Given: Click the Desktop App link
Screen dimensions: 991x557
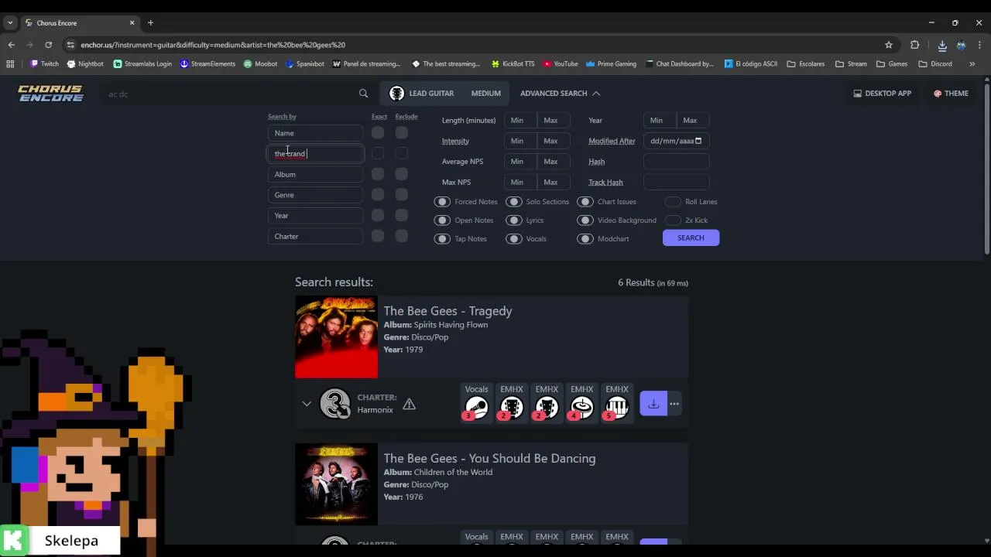Looking at the screenshot, I should click(x=883, y=94).
